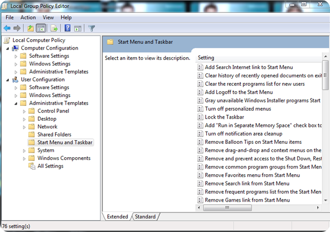Select the Local Computer Policy root node
This screenshot has width=330, height=232.
click(39, 40)
